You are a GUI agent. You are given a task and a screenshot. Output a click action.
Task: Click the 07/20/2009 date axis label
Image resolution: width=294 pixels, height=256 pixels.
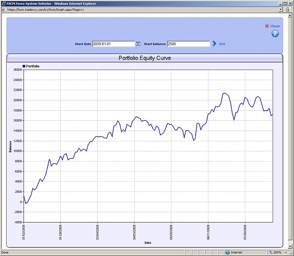coord(245,232)
